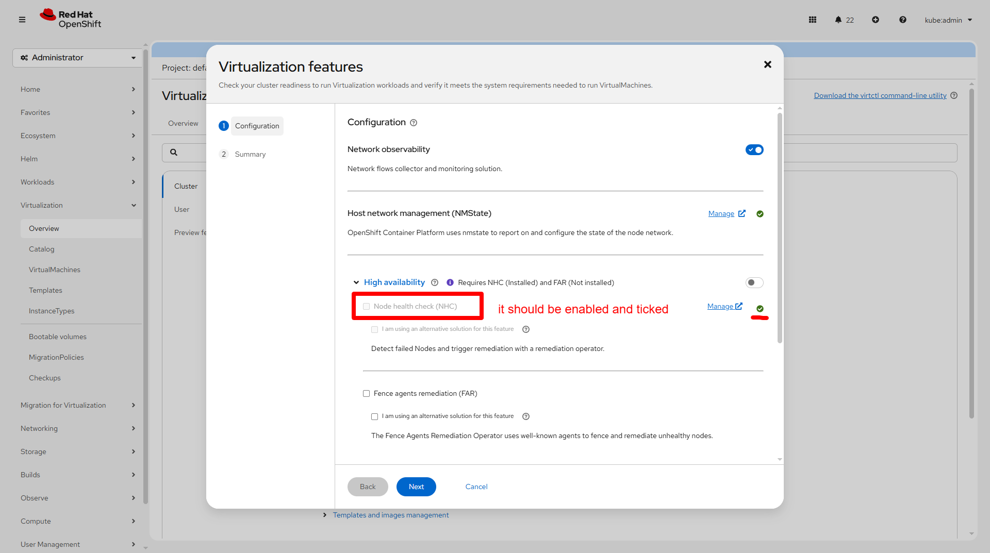The image size is (990, 553).
Task: Expand the Workloads navigation section
Action: coord(78,182)
